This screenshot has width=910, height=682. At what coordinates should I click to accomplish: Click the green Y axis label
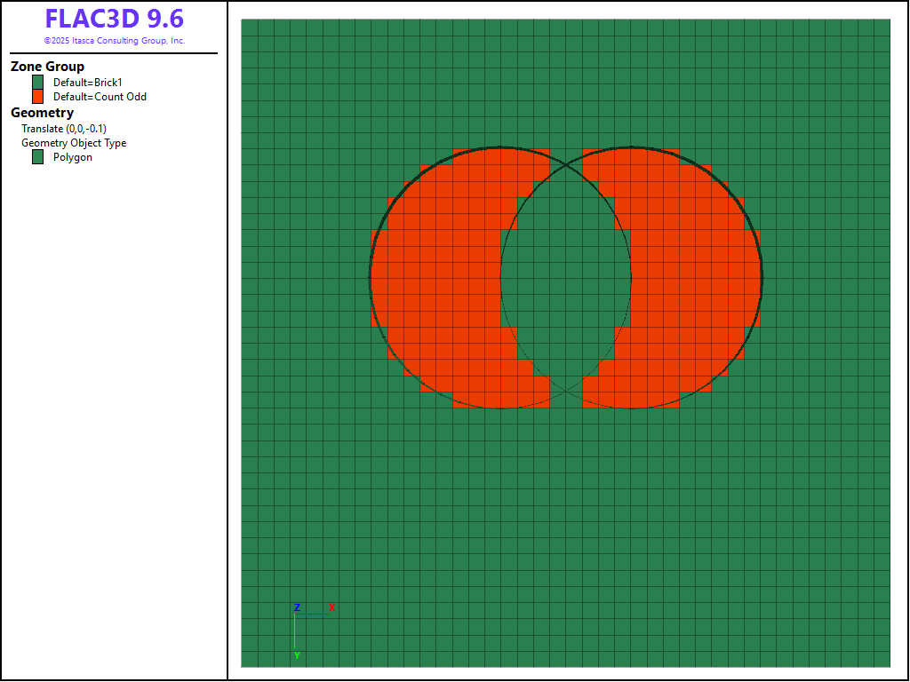(x=297, y=655)
